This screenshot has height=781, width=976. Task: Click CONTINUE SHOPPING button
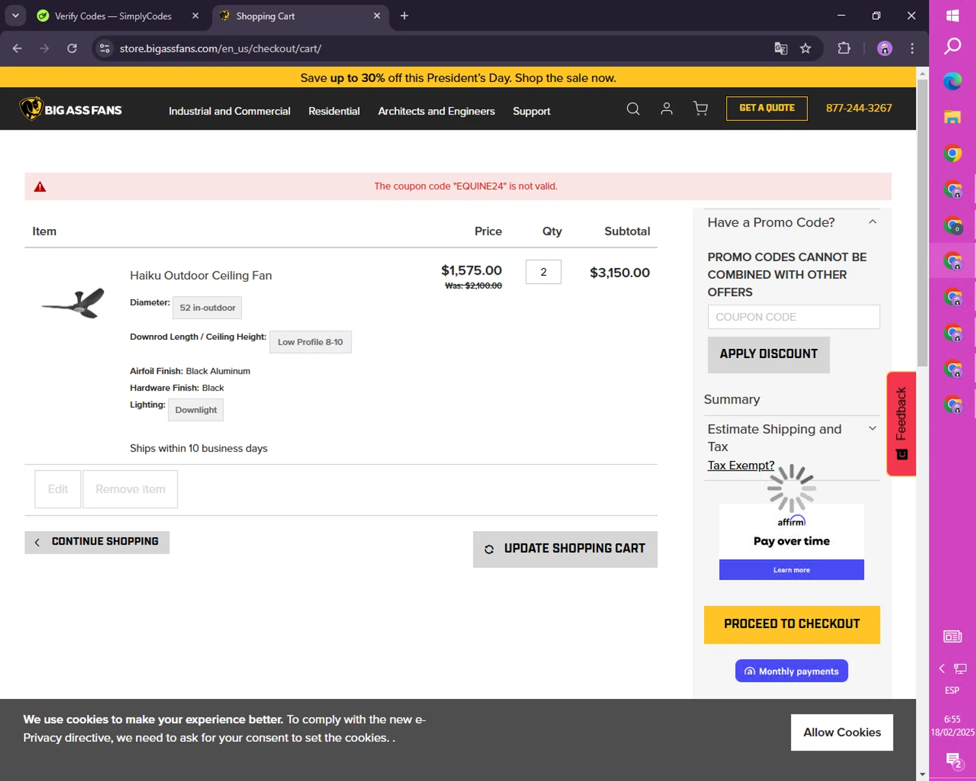97,542
